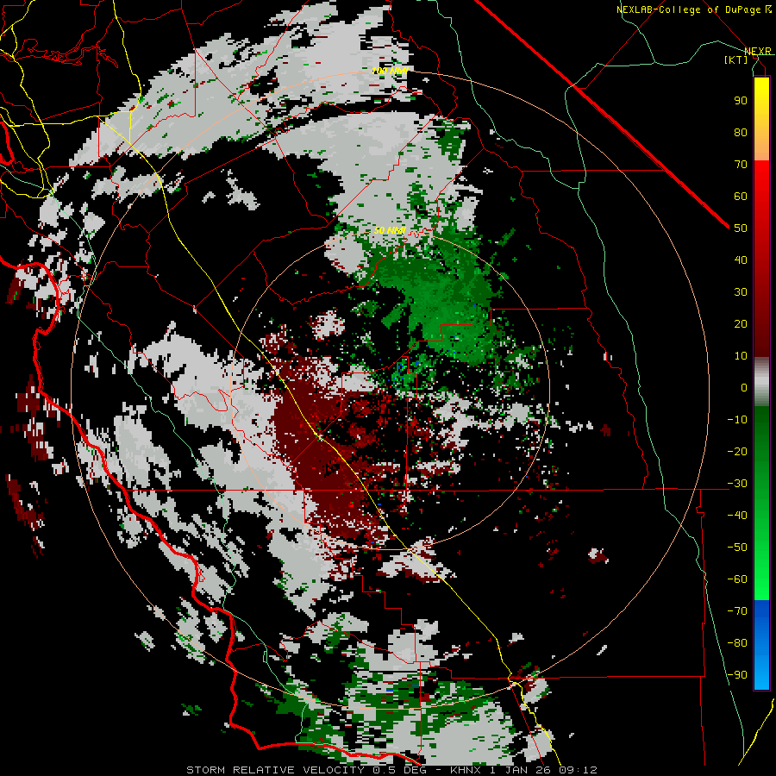Click the -20 value on the velocity scale
Image resolution: width=776 pixels, height=776 pixels.
(x=737, y=451)
